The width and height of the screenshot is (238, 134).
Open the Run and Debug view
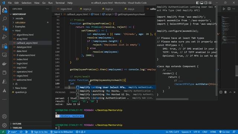click(x=4, y=37)
